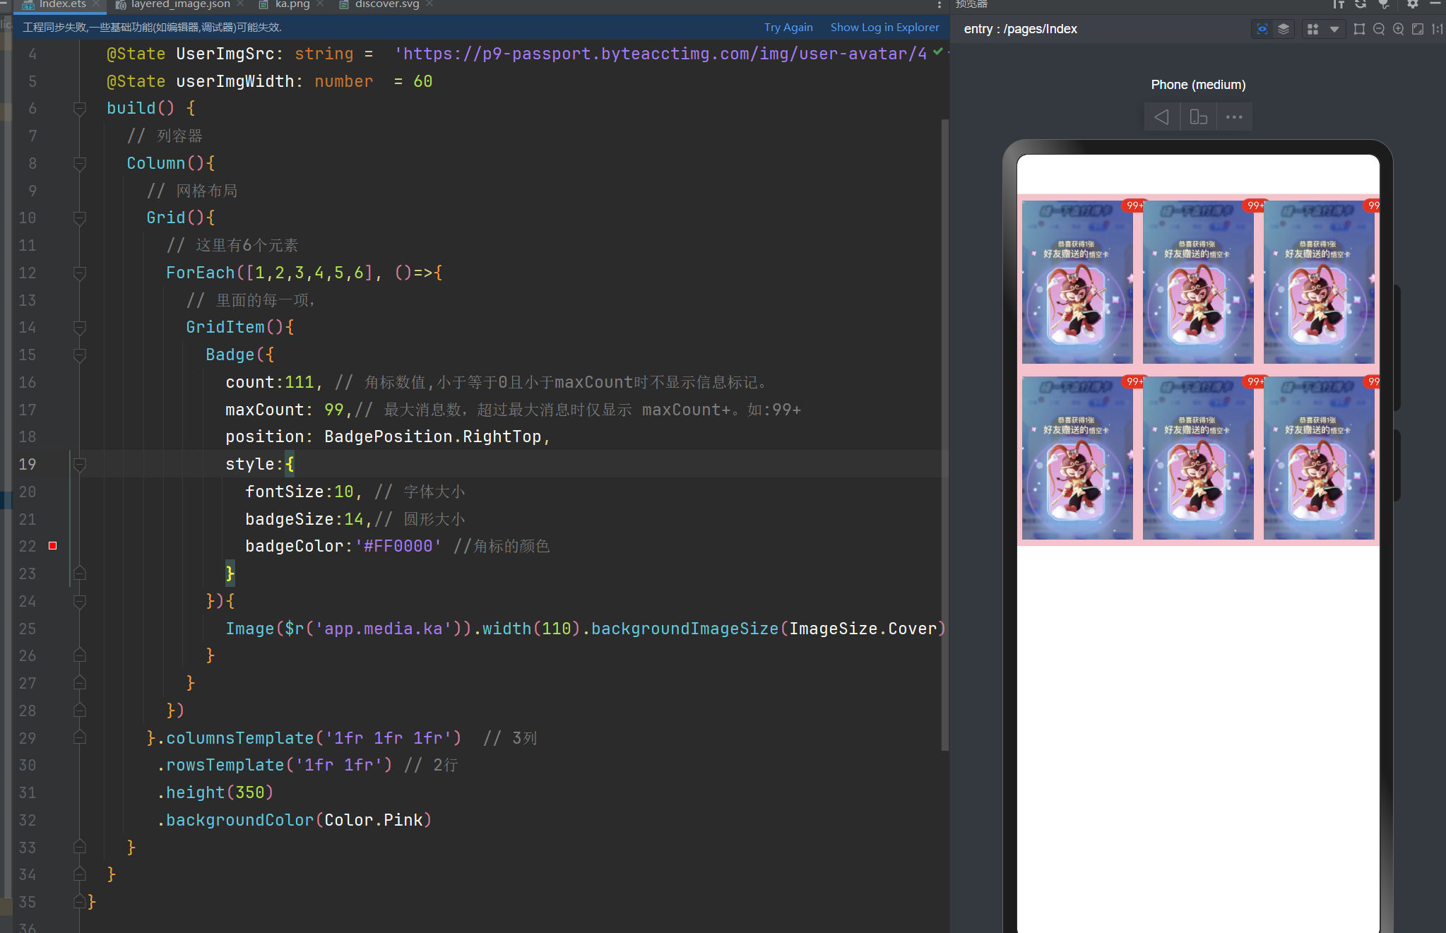Toggle fold for style block on line 19
Screen dimensions: 1446x933
click(x=80, y=464)
